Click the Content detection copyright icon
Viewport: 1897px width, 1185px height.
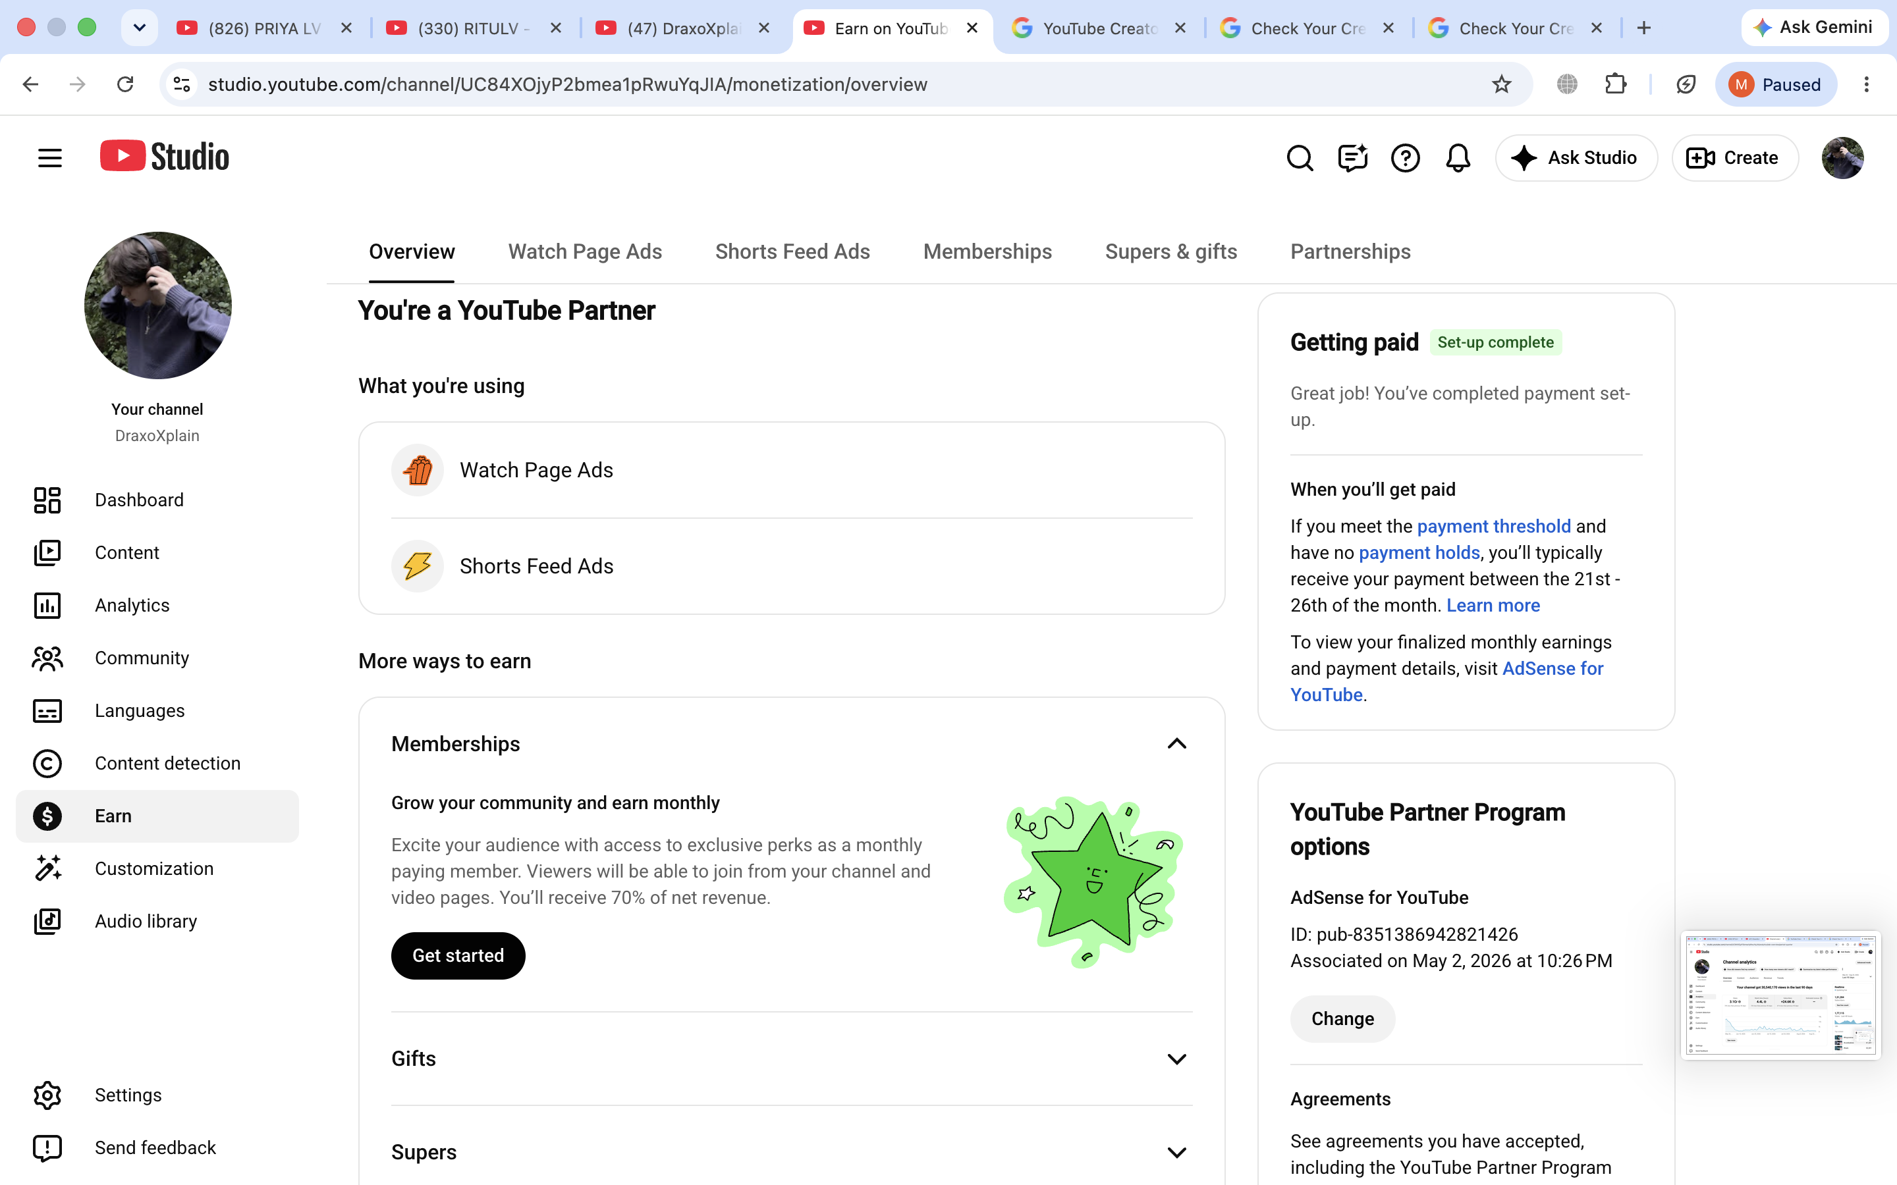[47, 764]
